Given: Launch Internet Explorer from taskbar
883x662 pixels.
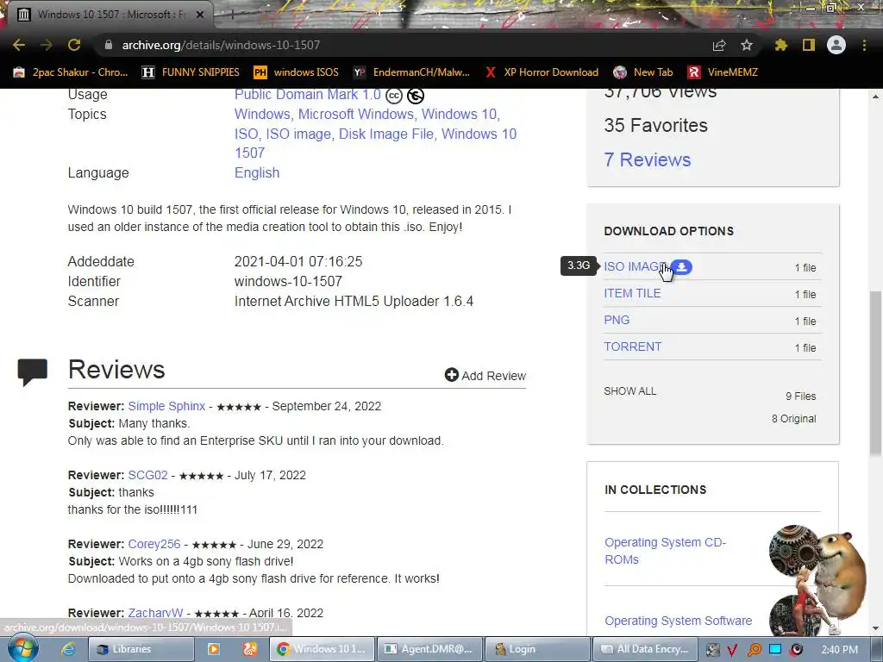Looking at the screenshot, I should pos(68,649).
